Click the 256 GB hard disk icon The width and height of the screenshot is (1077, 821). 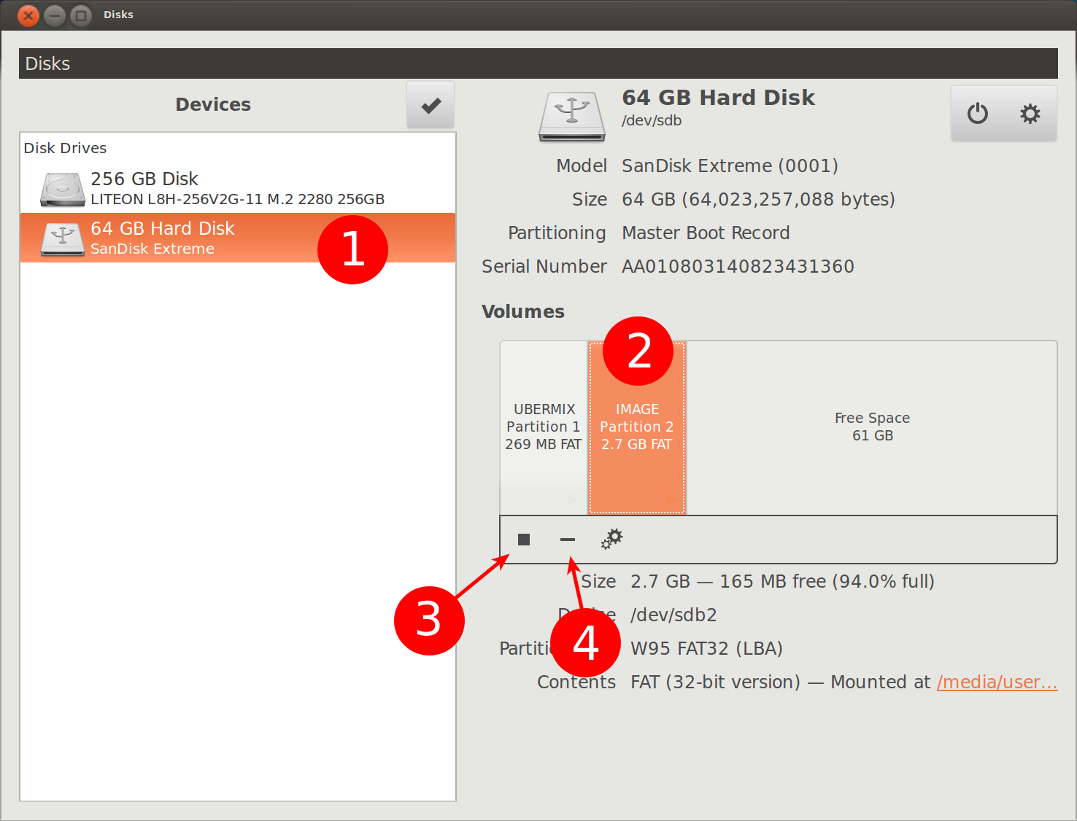click(x=63, y=190)
